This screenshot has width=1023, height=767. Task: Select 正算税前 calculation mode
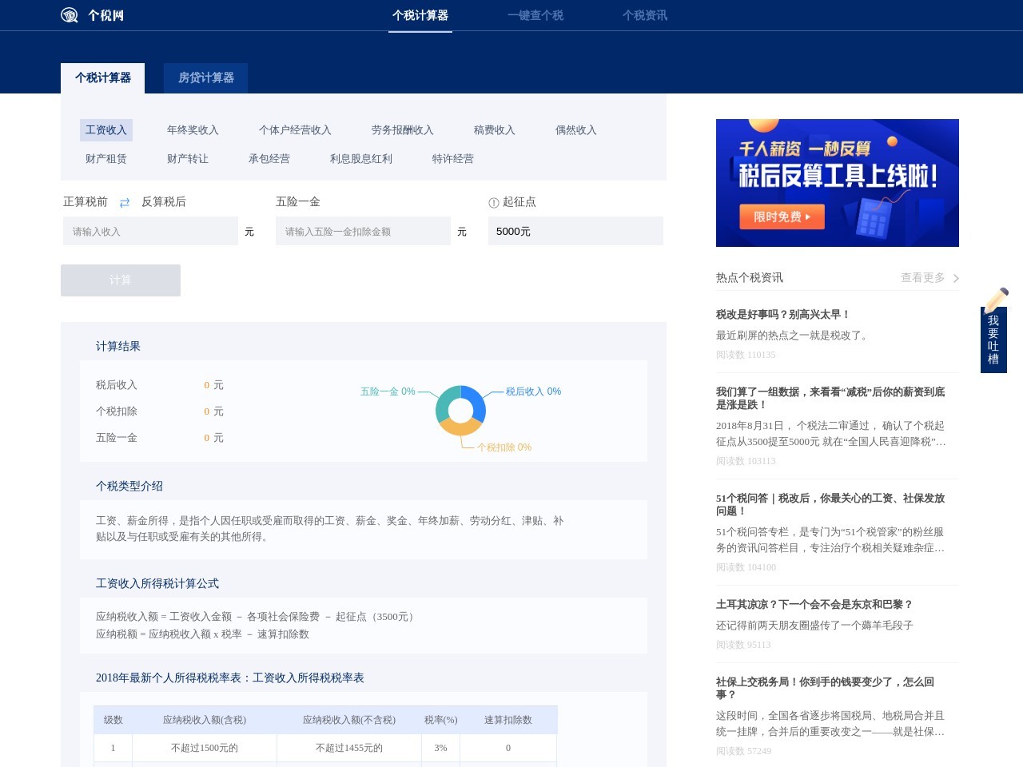point(84,201)
